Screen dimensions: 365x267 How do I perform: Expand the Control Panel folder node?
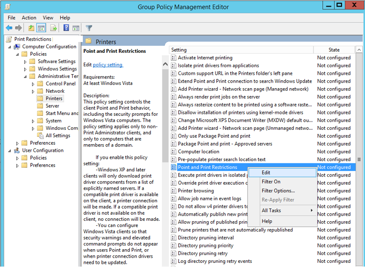(x=33, y=84)
